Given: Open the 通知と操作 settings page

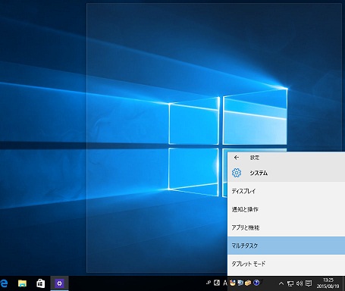Looking at the screenshot, I should (x=286, y=209).
